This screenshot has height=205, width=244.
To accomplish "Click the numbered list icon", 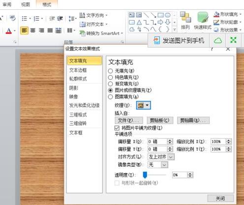I will point(36,19).
